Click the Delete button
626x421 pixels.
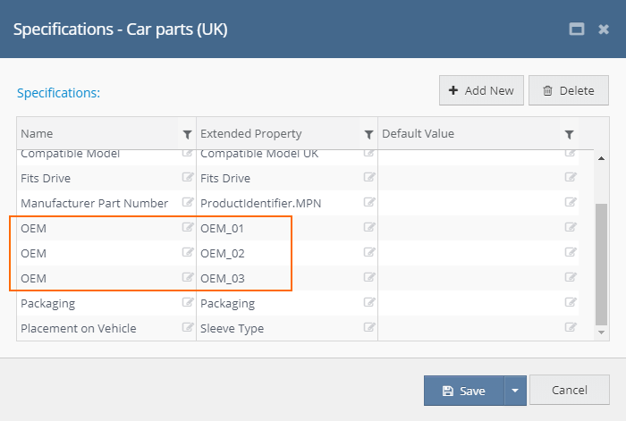(568, 90)
